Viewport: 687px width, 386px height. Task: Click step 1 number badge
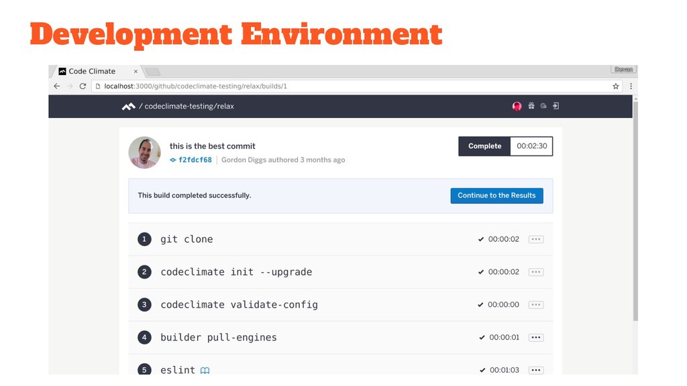[x=144, y=239]
